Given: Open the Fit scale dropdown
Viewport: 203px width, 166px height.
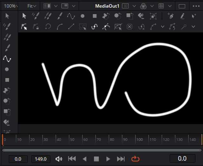Looking at the screenshot, I should click(32, 6).
